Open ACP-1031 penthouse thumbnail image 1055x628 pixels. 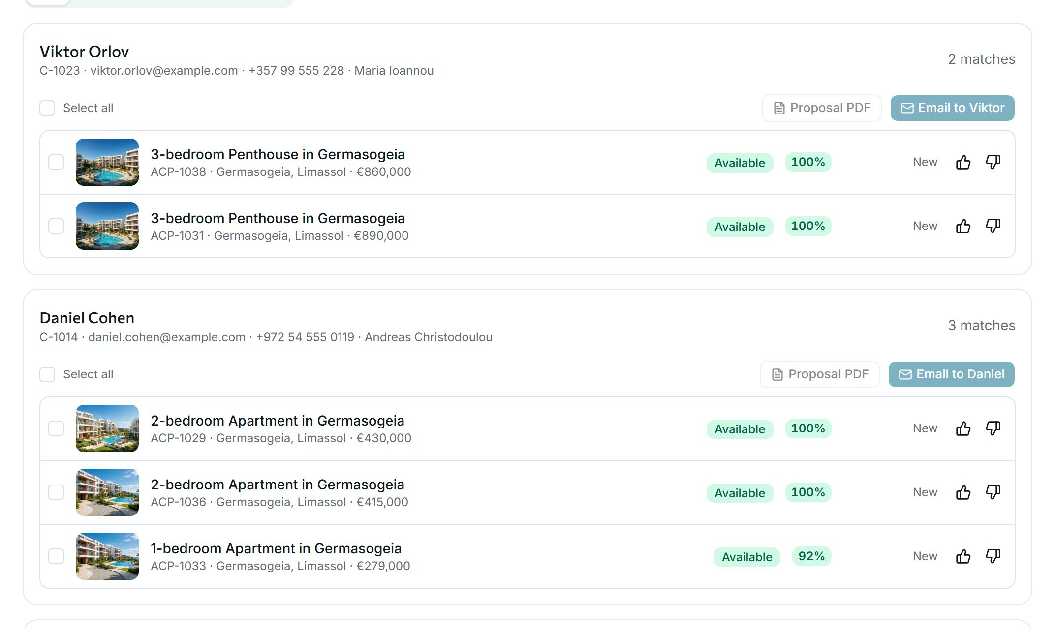(107, 226)
